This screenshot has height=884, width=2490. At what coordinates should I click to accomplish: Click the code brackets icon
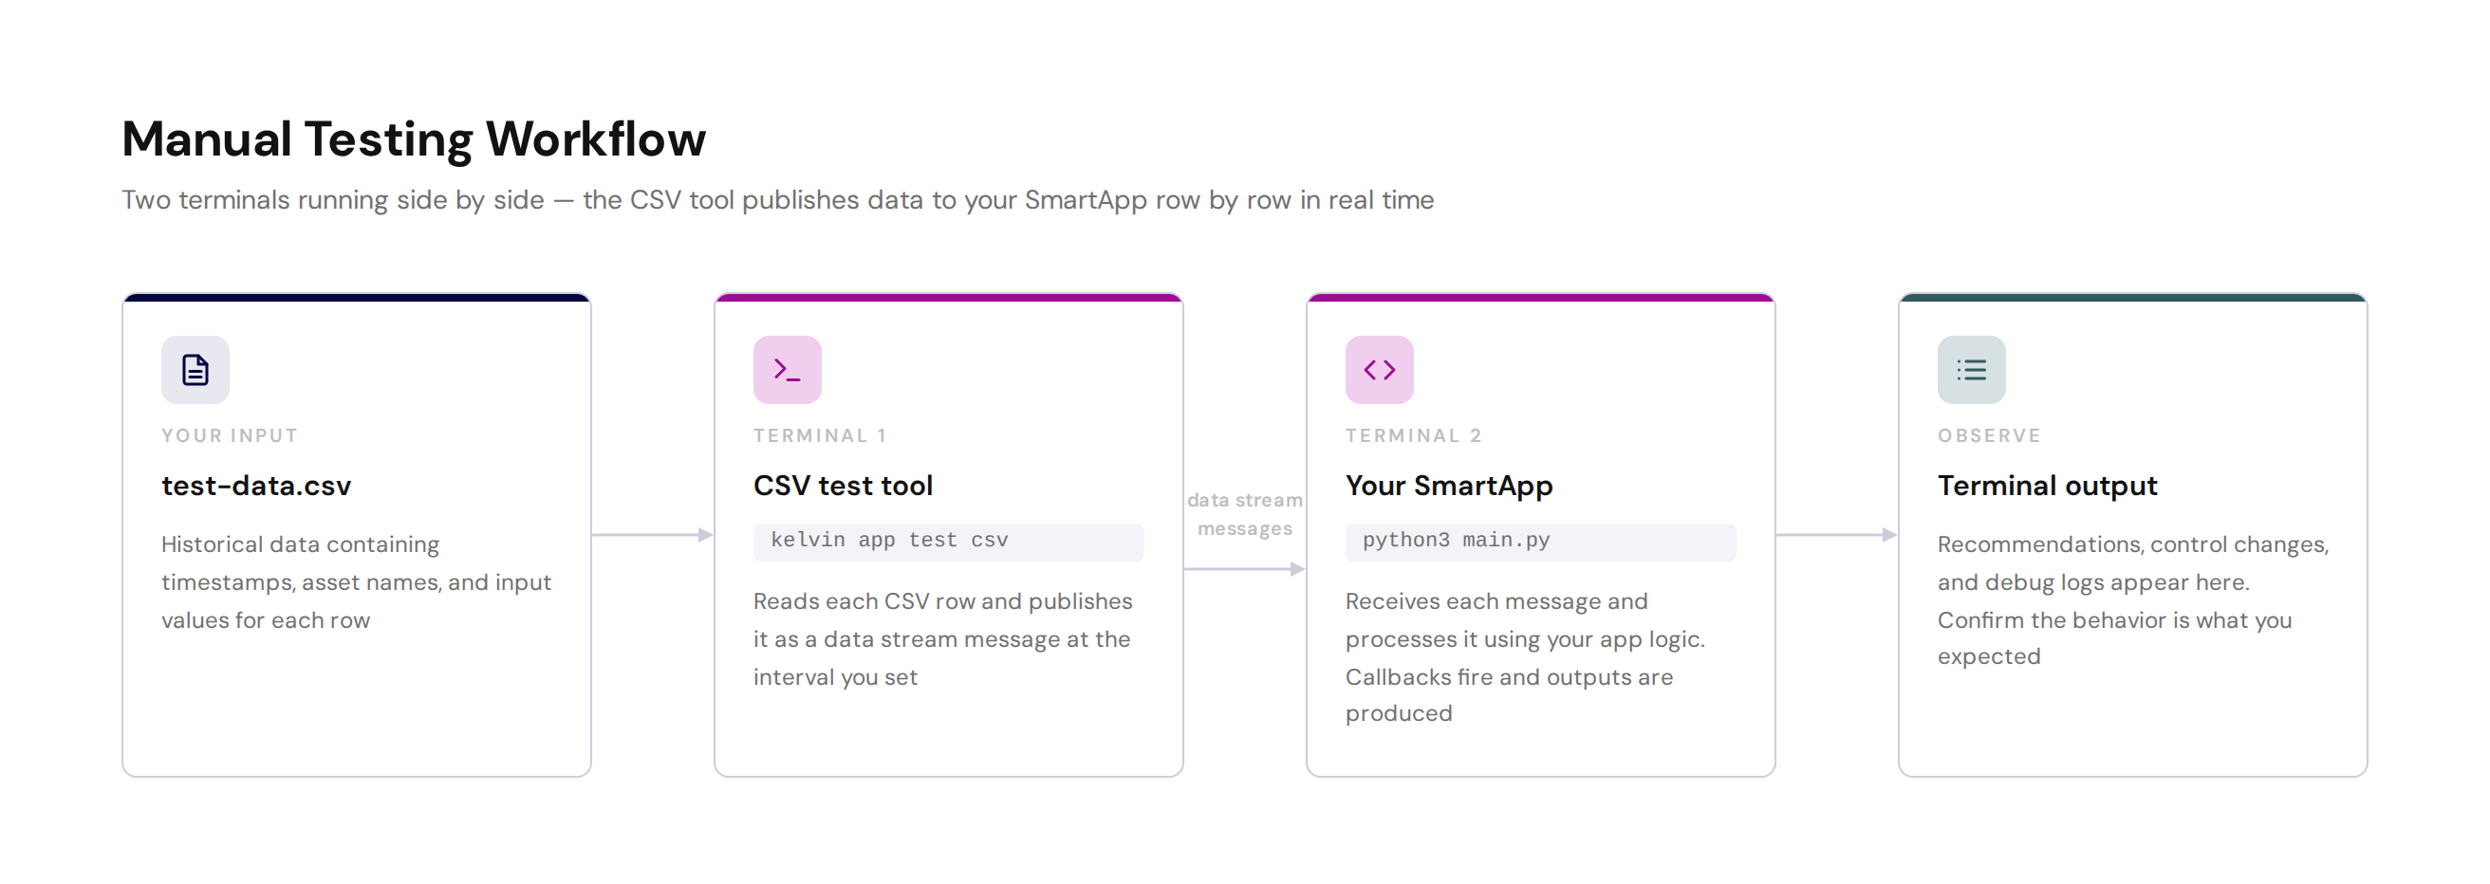coord(1380,370)
